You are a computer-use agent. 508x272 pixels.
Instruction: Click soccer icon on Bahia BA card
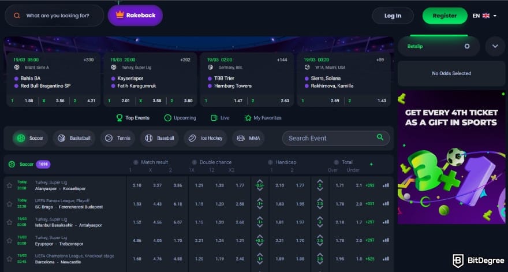(x=17, y=68)
